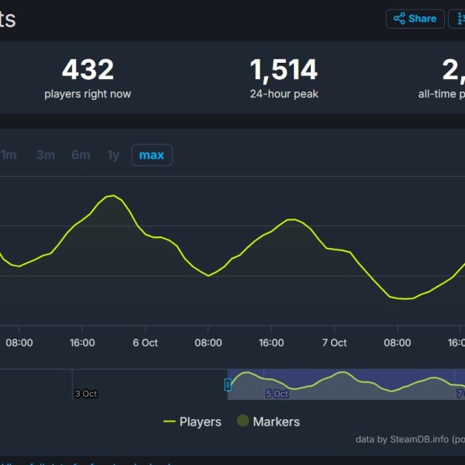Click the highest peak on the players line
Image resolution: width=465 pixels, height=465 pixels.
click(113, 195)
